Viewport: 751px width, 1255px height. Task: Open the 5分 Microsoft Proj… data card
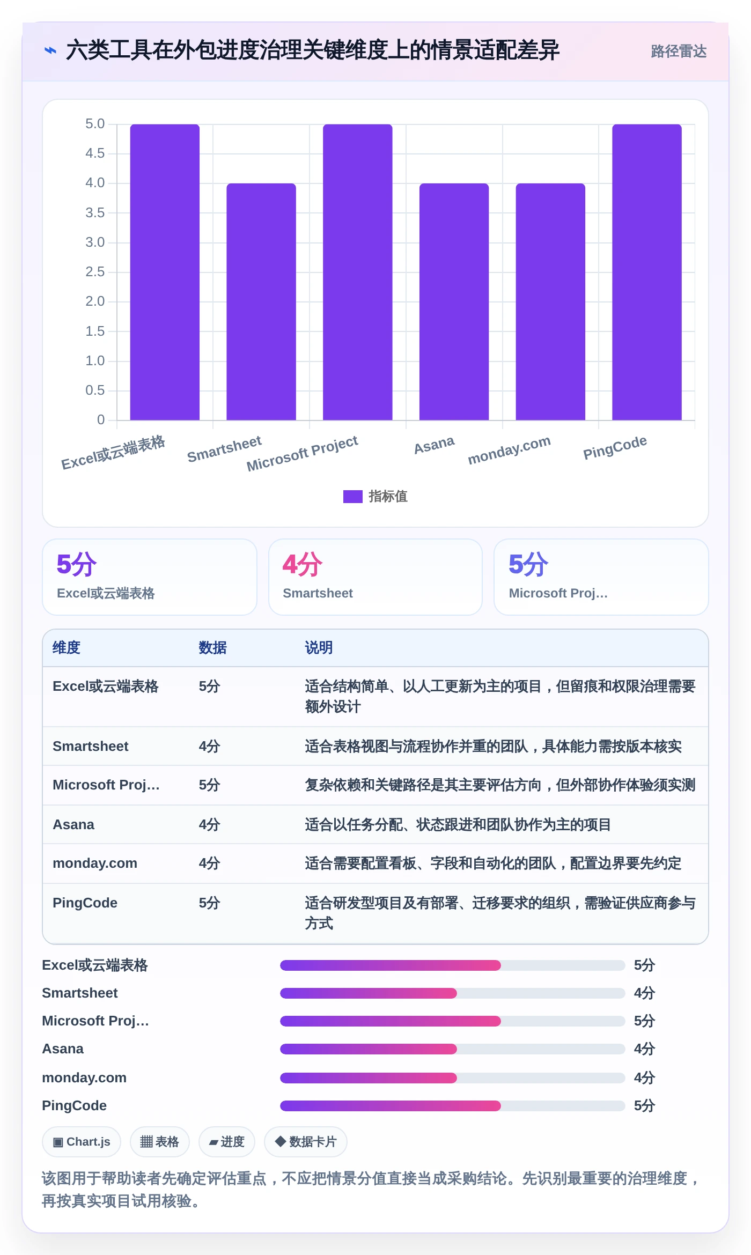601,577
